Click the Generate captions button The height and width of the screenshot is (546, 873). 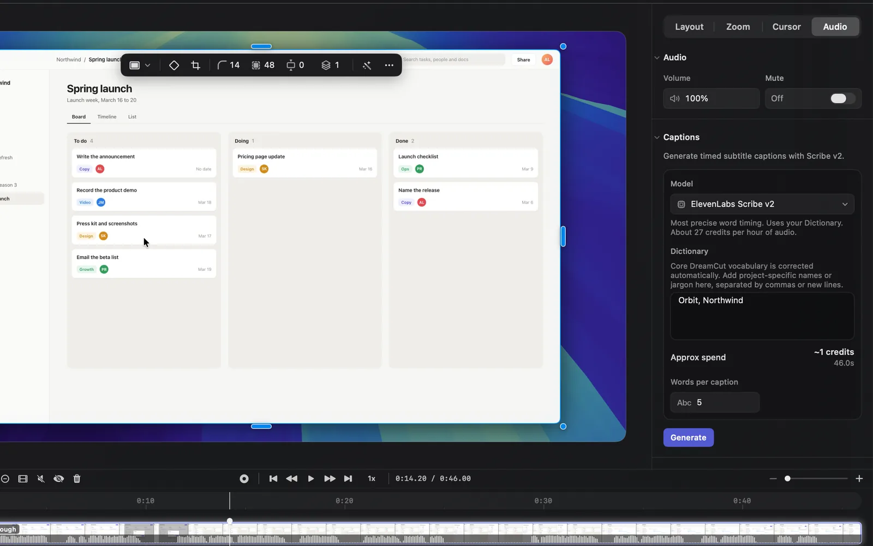[688, 437]
